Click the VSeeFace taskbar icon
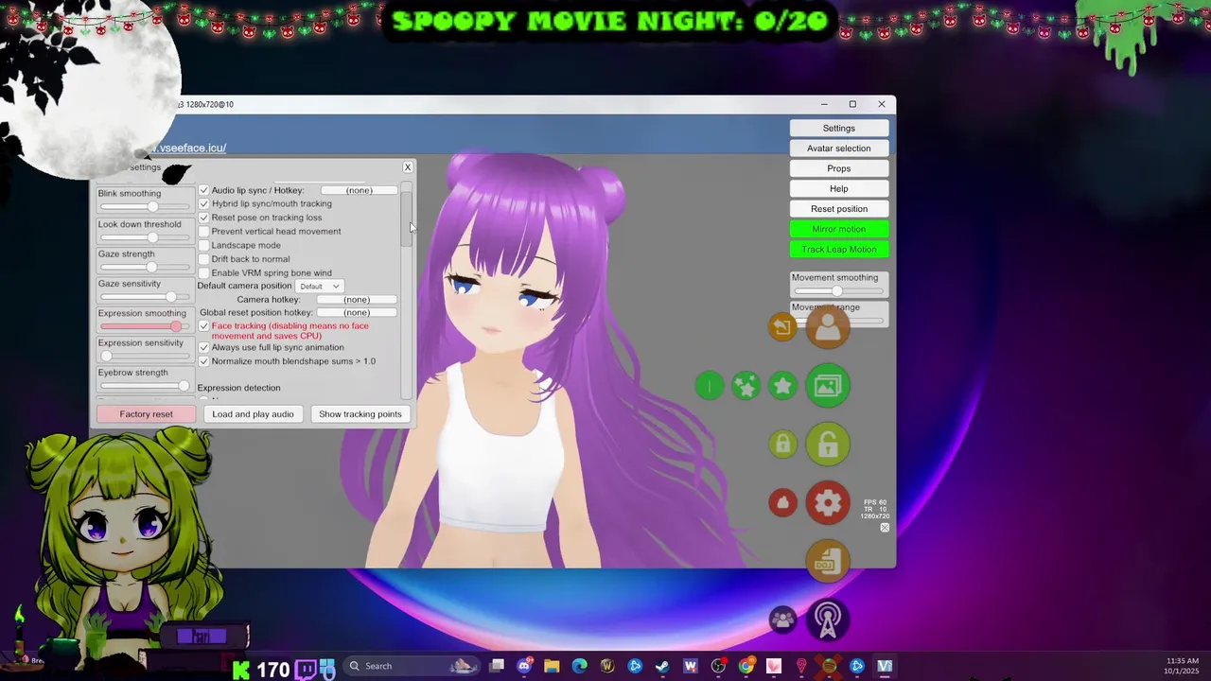 885,666
